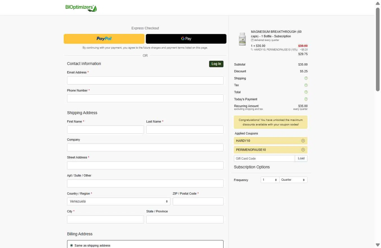Click the page scrollbar up arrow
The image size is (381, 248).
pos(378,3)
